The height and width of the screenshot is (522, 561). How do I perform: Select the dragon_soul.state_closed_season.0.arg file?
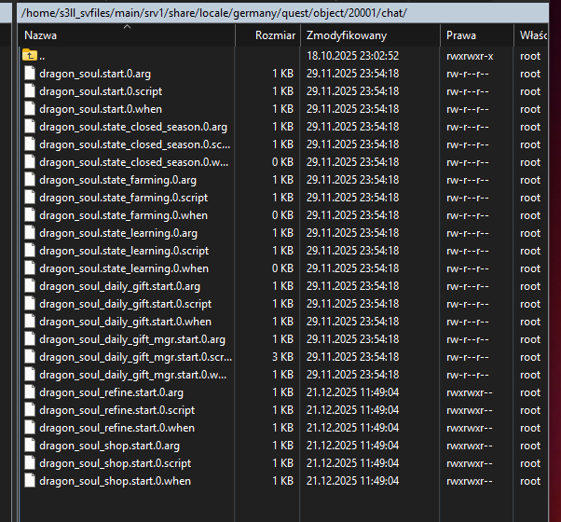tap(131, 127)
